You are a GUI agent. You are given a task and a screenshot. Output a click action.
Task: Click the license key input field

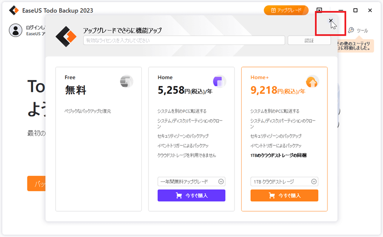pos(184,40)
